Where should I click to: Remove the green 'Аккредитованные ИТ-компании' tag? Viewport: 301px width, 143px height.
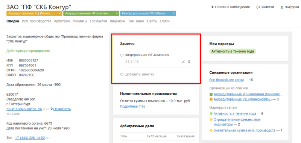click(x=117, y=14)
